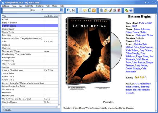Click the movie list vertical scrollbar
This screenshot has width=158, height=113.
(59, 61)
